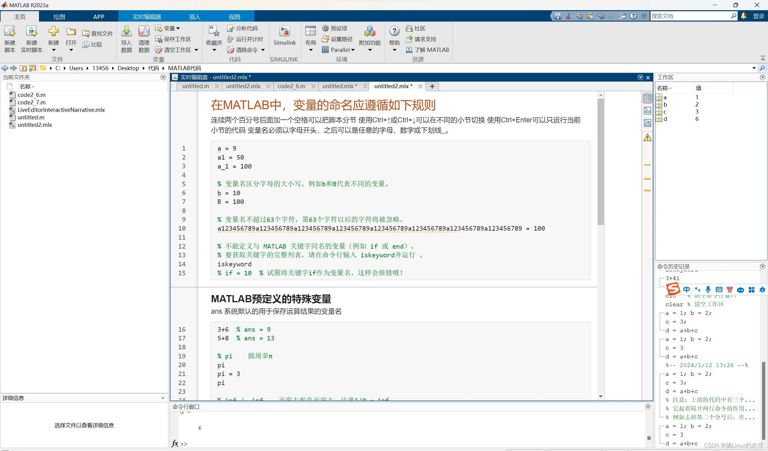Switch to 视图 (View) ribbon tab
Viewport: 768px width, 451px height.
pos(234,17)
